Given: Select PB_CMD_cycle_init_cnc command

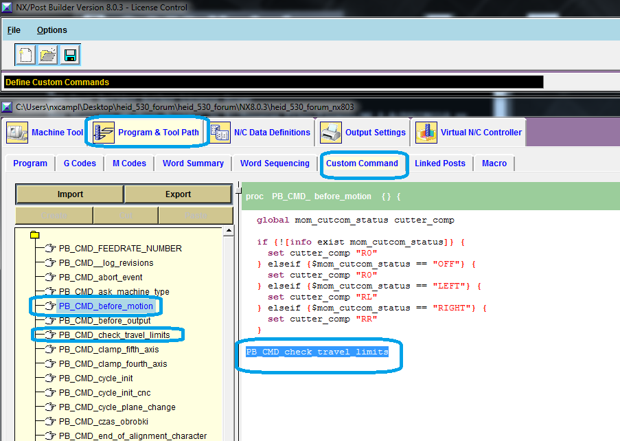Looking at the screenshot, I should (x=105, y=393).
